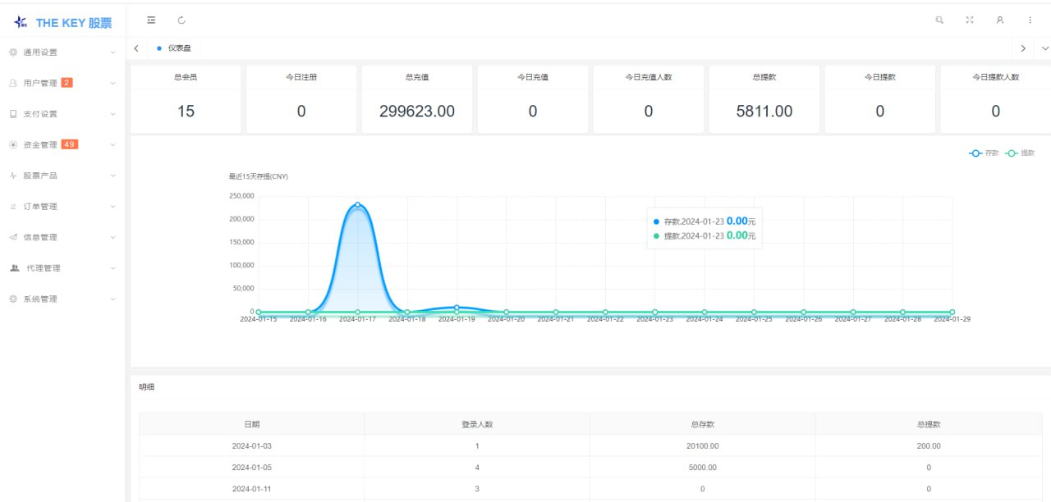
Task: Expand the 资金管理 sidebar section
Action: (x=62, y=145)
